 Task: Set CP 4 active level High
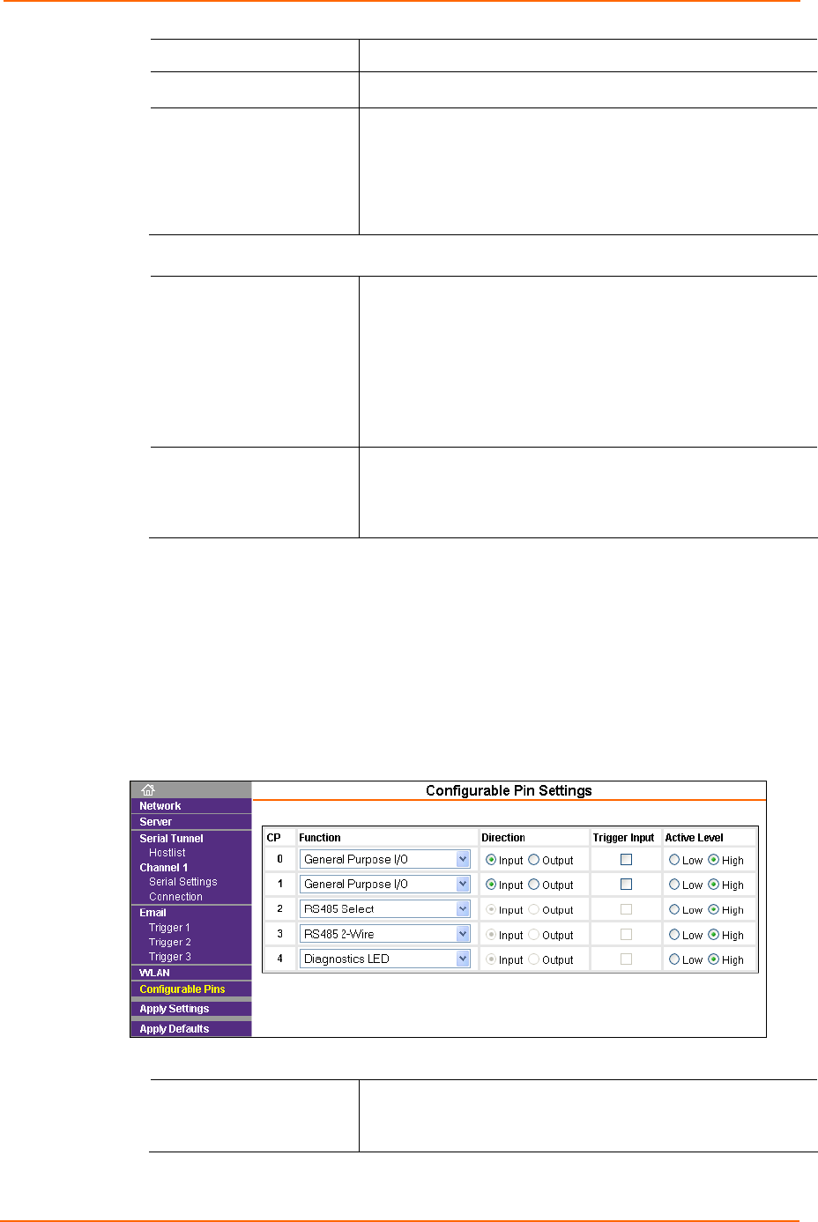point(714,959)
